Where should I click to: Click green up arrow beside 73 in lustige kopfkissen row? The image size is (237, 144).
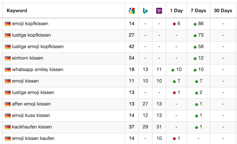[195, 35]
